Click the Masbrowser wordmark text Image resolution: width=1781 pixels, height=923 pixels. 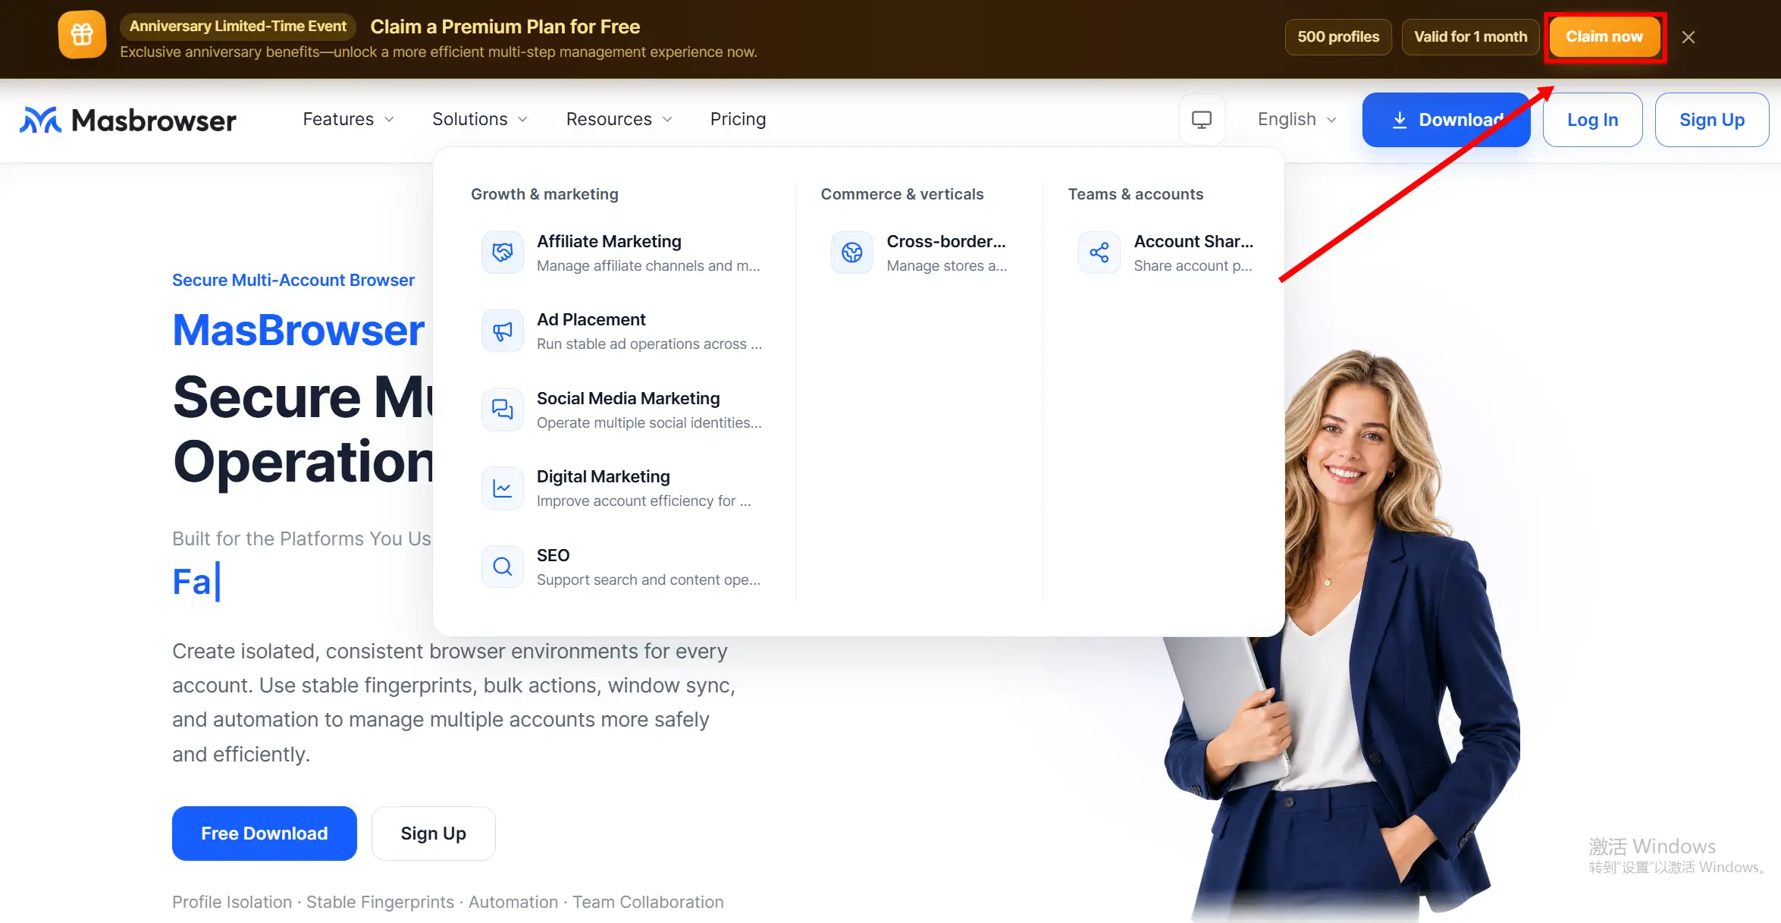point(154,120)
